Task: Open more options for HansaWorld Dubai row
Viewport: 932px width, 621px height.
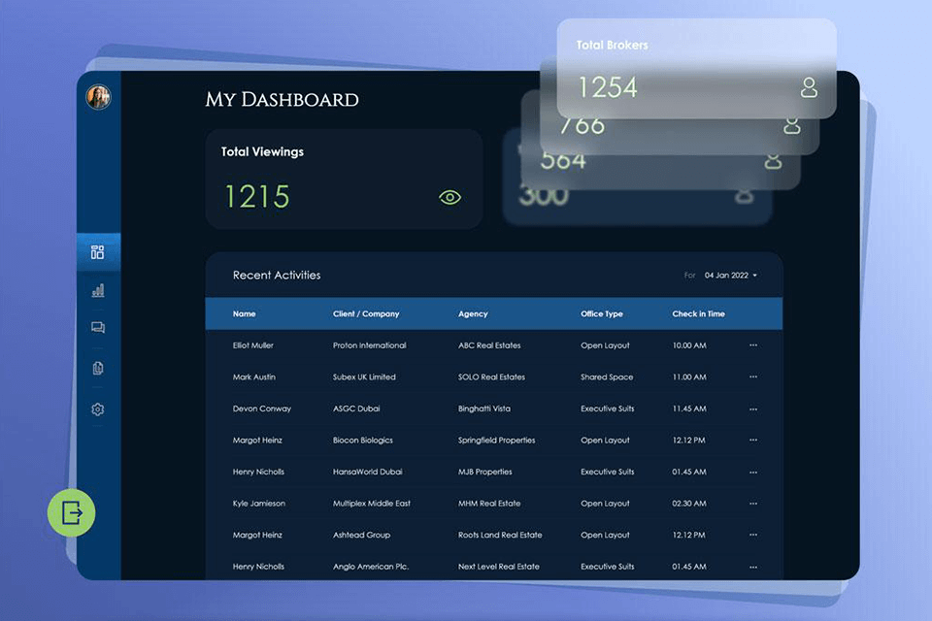Action: coord(753,472)
